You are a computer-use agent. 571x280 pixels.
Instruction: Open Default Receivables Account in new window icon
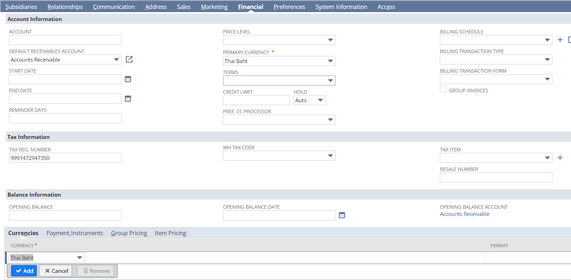pyautogui.click(x=129, y=59)
